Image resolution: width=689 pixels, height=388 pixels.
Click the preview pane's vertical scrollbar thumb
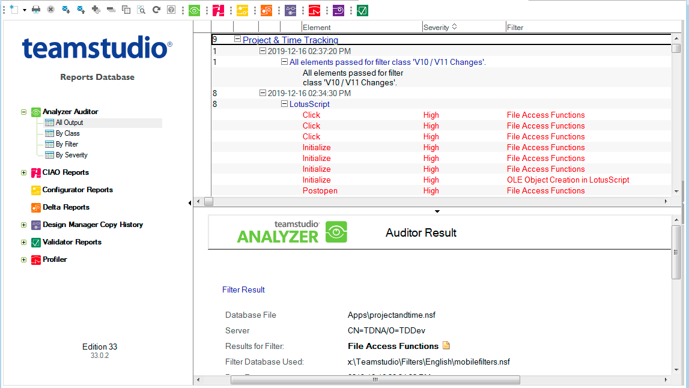pyautogui.click(x=676, y=252)
